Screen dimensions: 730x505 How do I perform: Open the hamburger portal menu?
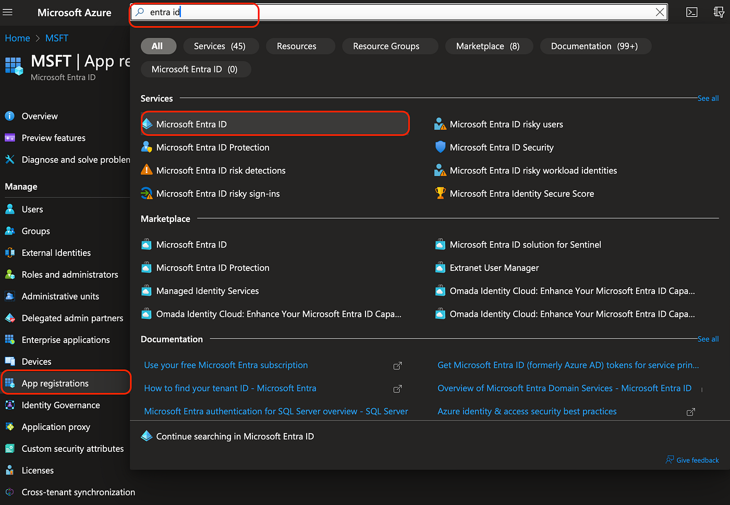click(8, 12)
